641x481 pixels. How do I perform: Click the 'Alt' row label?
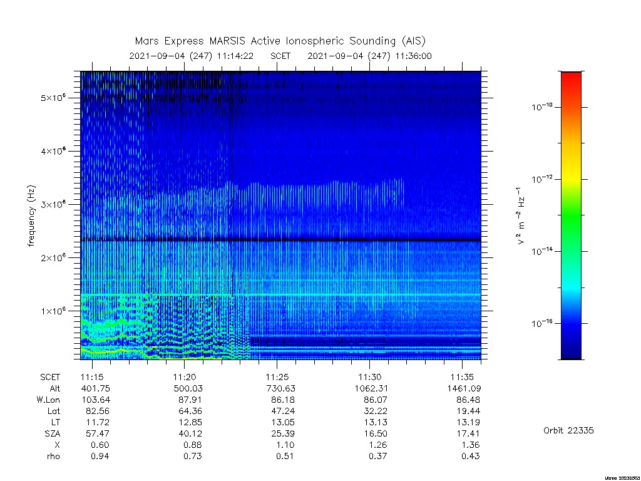click(55, 388)
